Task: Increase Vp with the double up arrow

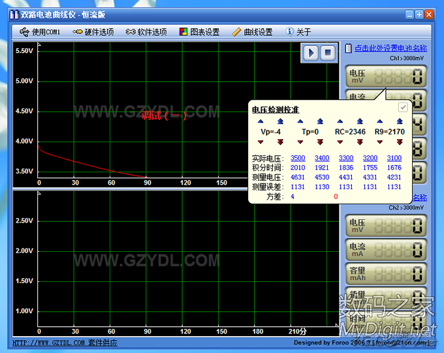Action: (280, 121)
